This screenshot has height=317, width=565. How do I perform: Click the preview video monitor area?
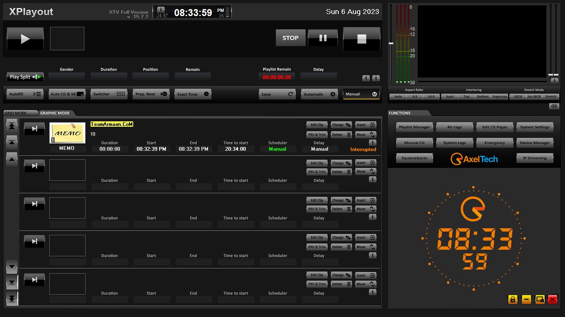tap(482, 41)
